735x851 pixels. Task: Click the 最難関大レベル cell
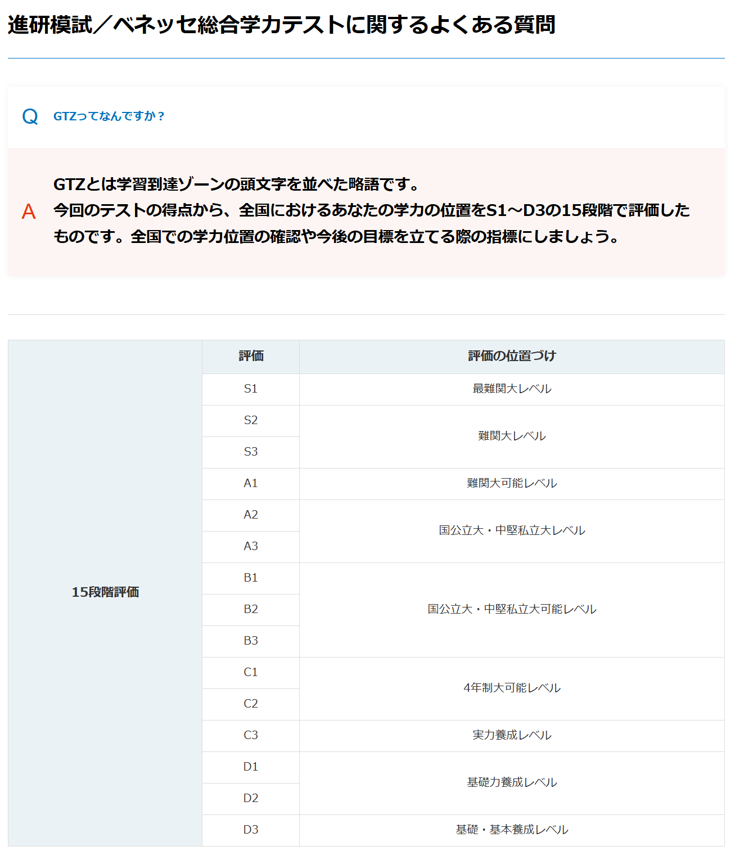pyautogui.click(x=512, y=389)
